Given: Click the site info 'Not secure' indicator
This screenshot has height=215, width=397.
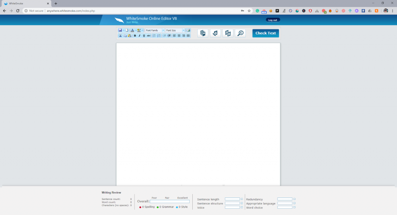Looking at the screenshot, I should [x=34, y=11].
